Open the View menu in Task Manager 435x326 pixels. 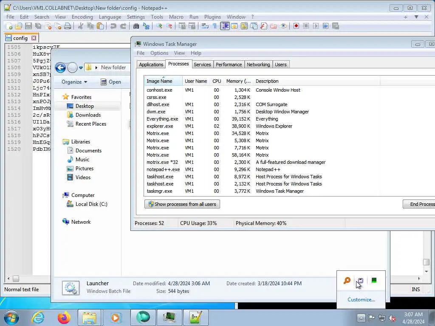coord(179,53)
